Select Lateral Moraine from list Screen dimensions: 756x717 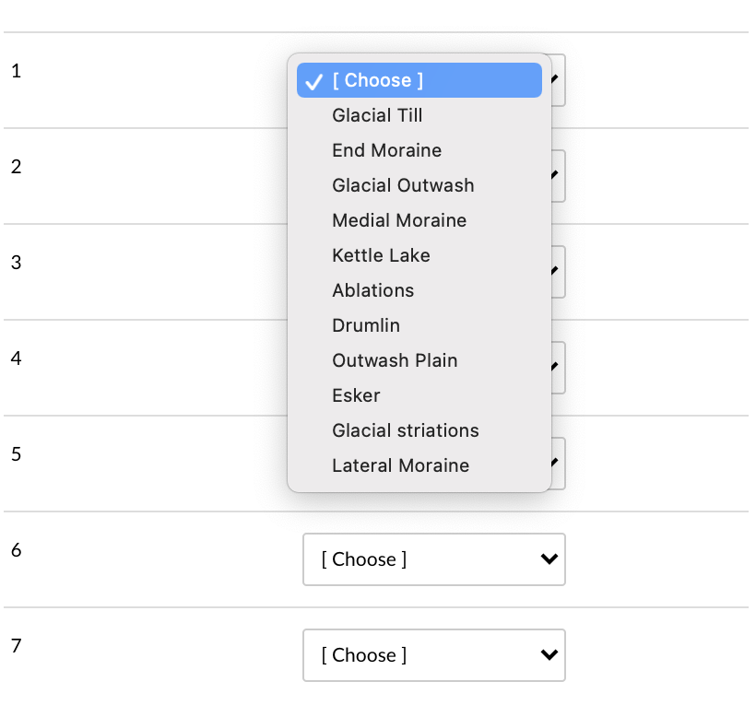pos(400,465)
